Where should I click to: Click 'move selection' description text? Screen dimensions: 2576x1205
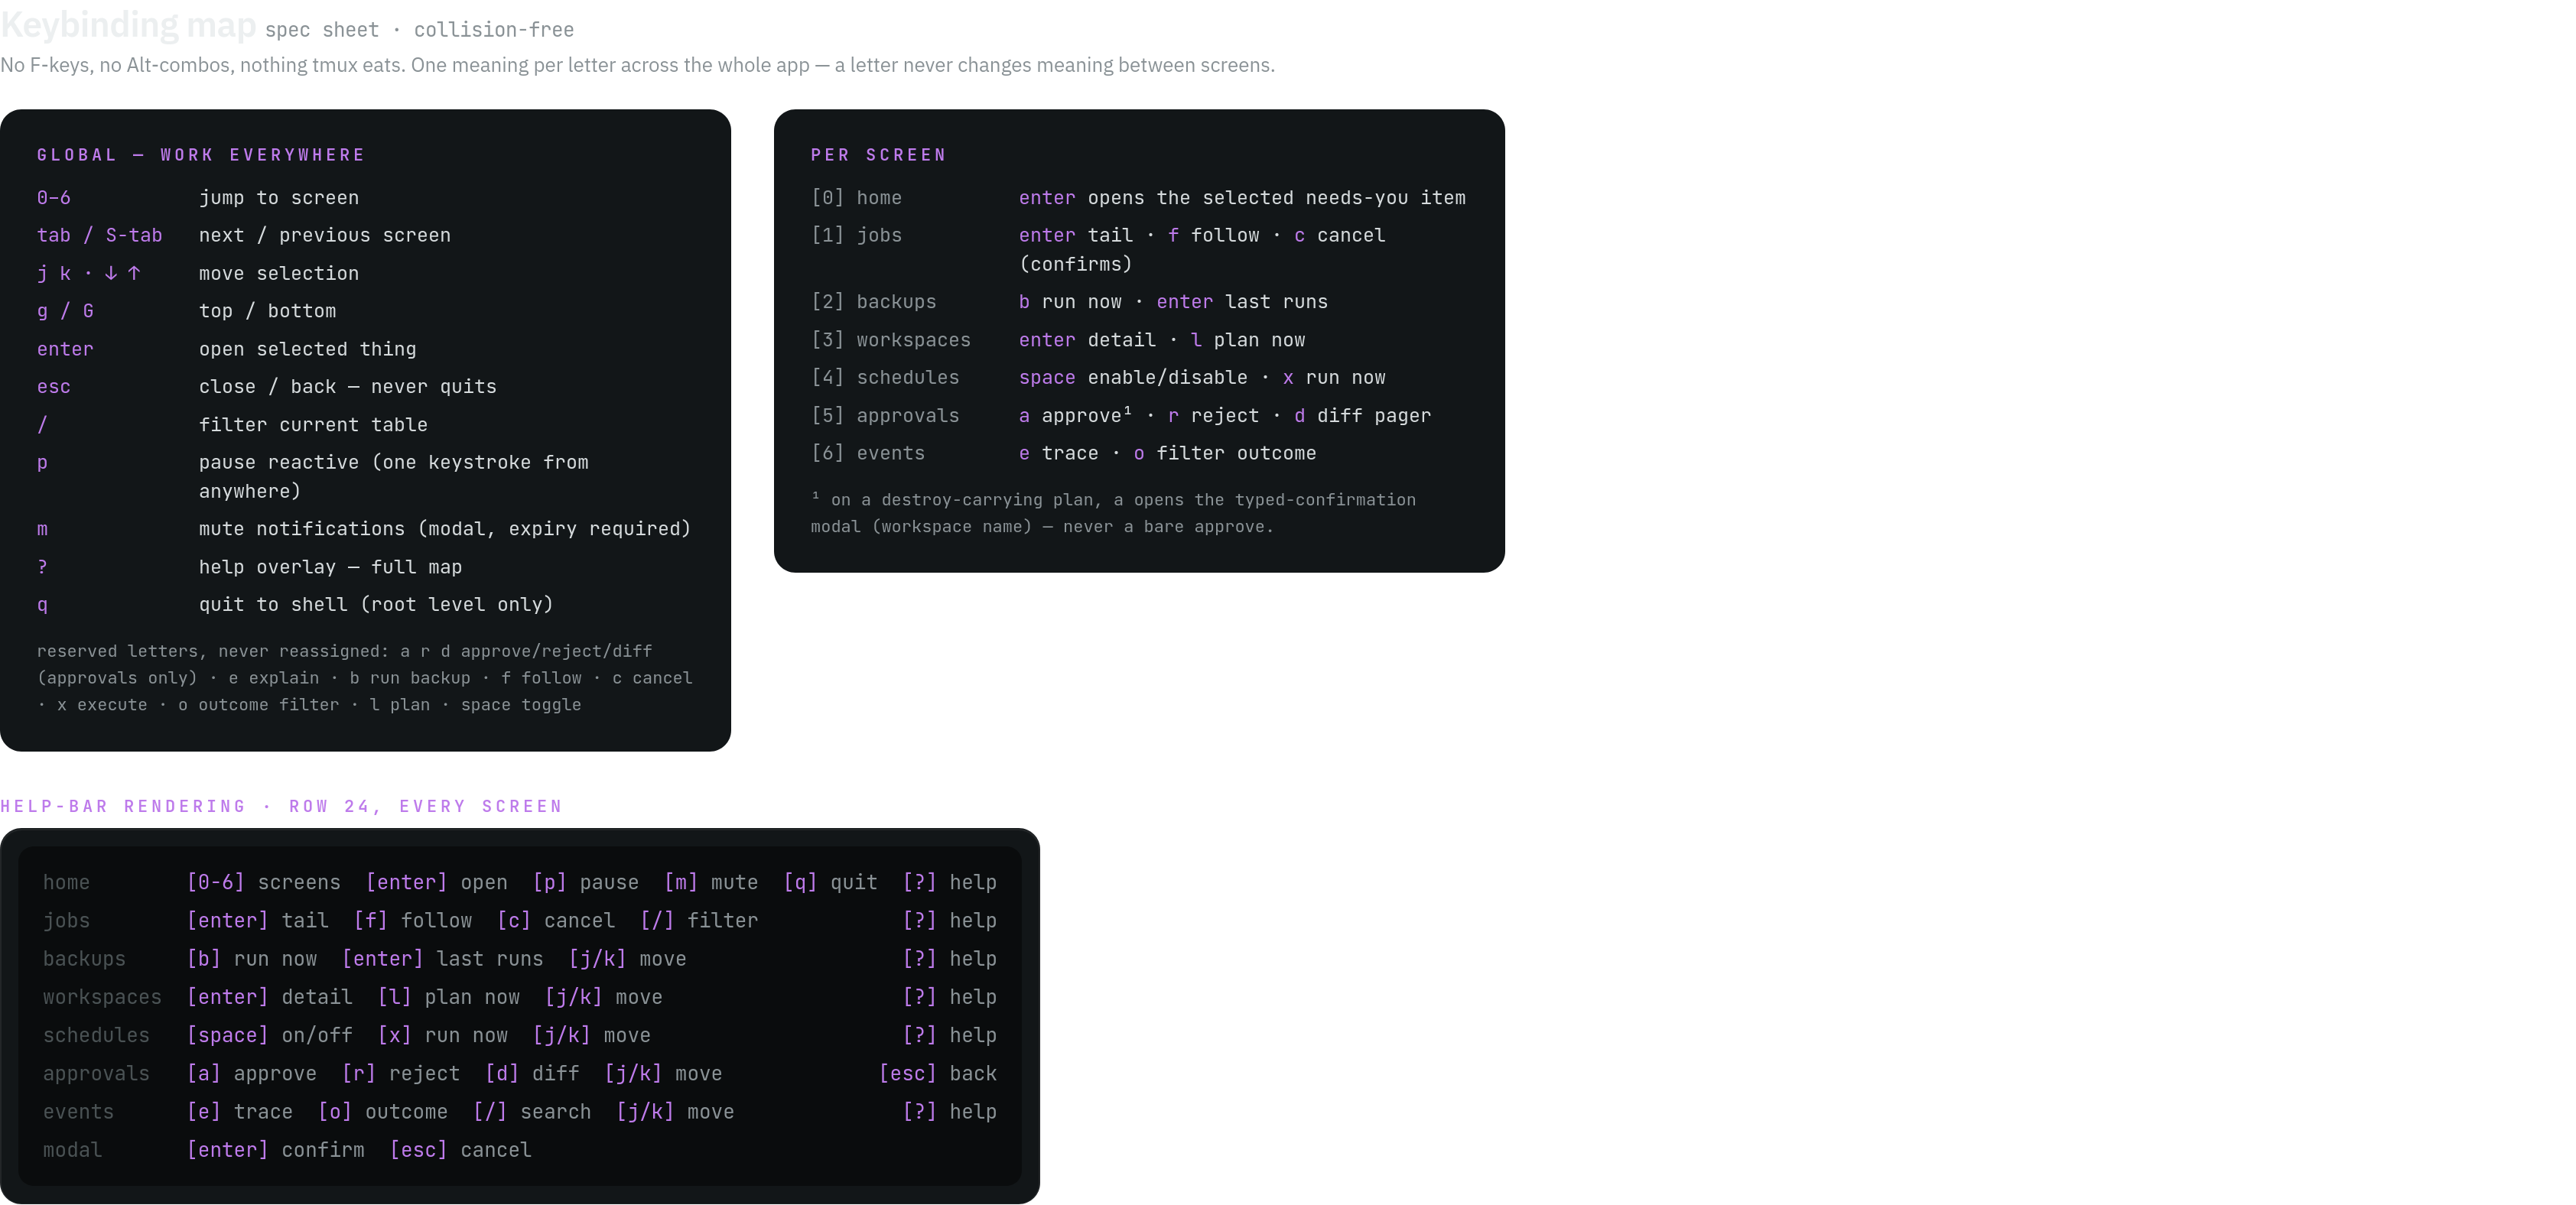click(x=279, y=273)
